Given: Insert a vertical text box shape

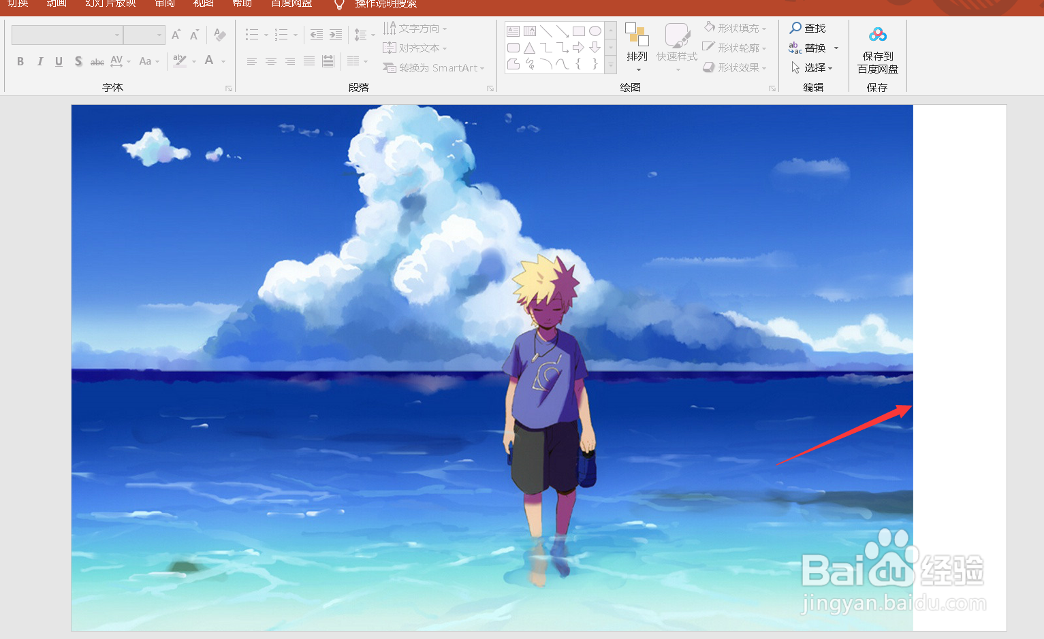Looking at the screenshot, I should point(530,31).
